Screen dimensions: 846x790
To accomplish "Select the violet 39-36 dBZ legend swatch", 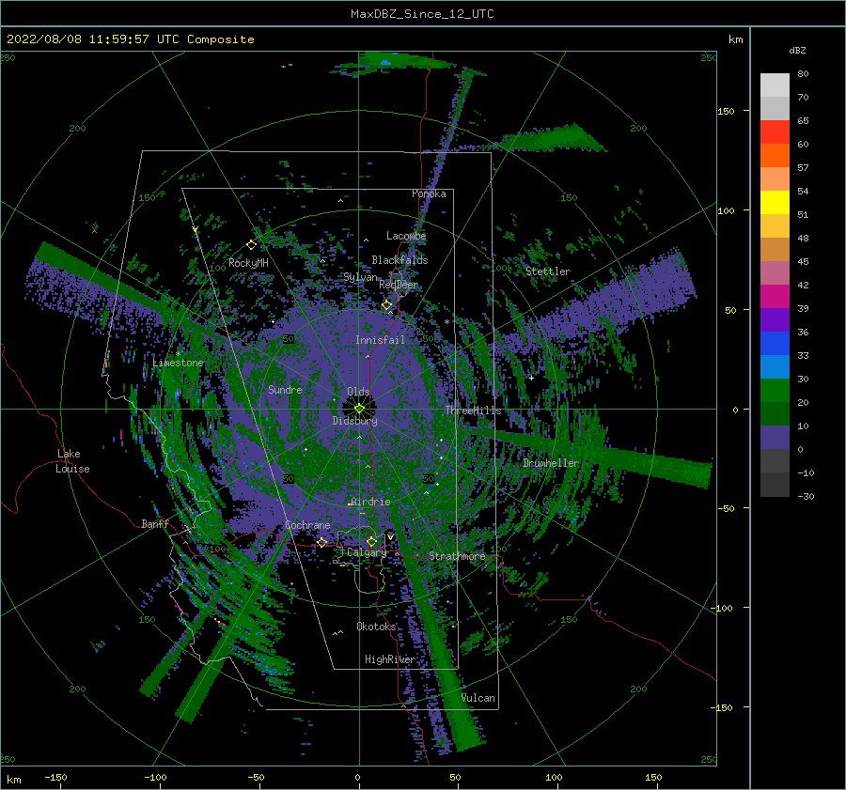I will 775,320.
